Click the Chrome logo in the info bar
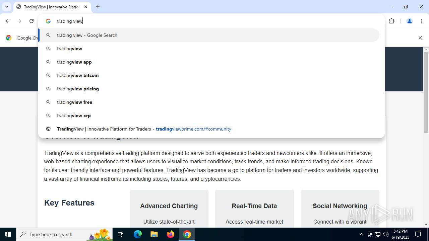The height and width of the screenshot is (241, 429). click(x=9, y=38)
